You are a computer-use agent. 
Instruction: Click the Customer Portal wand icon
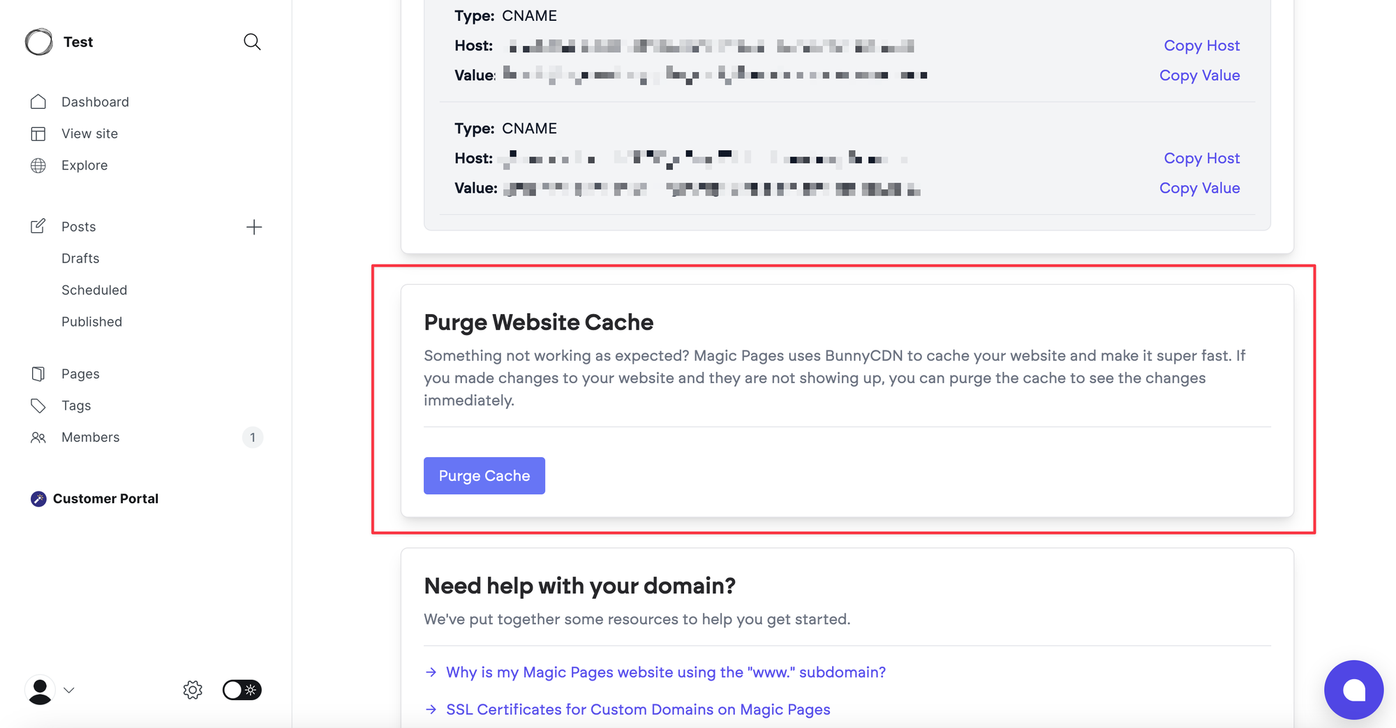pos(38,499)
